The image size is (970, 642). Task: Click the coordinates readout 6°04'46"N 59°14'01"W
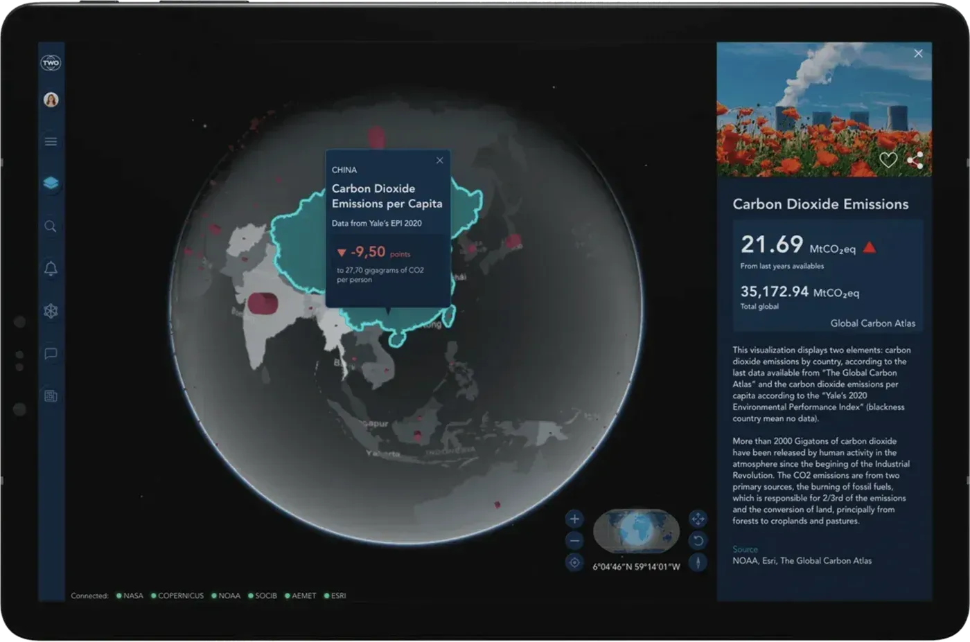636,567
